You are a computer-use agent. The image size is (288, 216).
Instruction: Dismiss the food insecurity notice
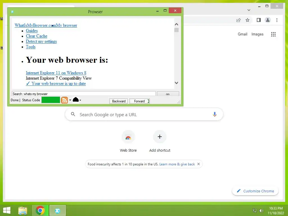[199, 164]
